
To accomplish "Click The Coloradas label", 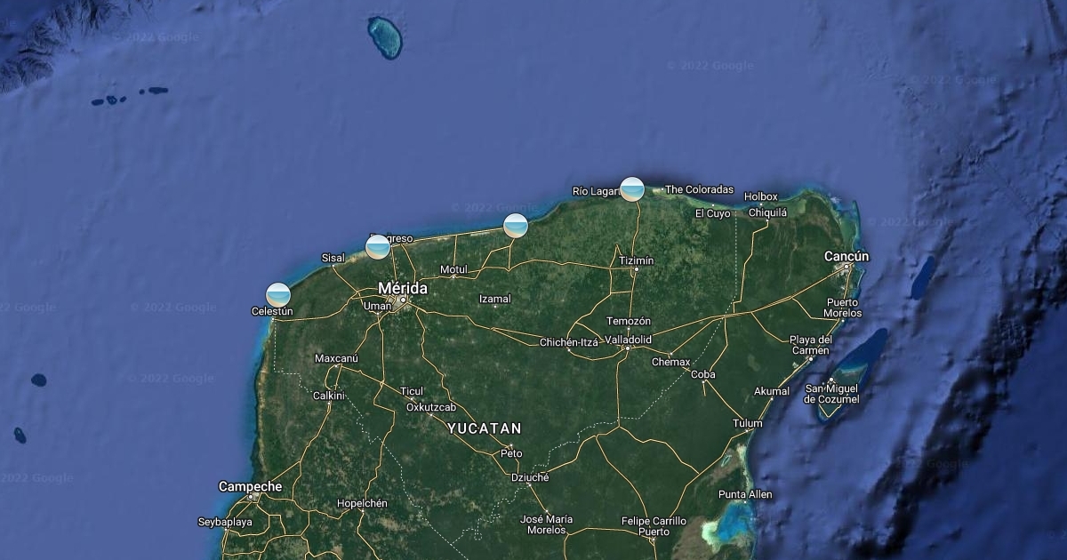I will [700, 189].
